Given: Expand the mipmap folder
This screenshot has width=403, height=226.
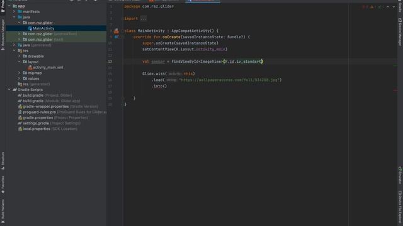Looking at the screenshot, I should tap(20, 73).
